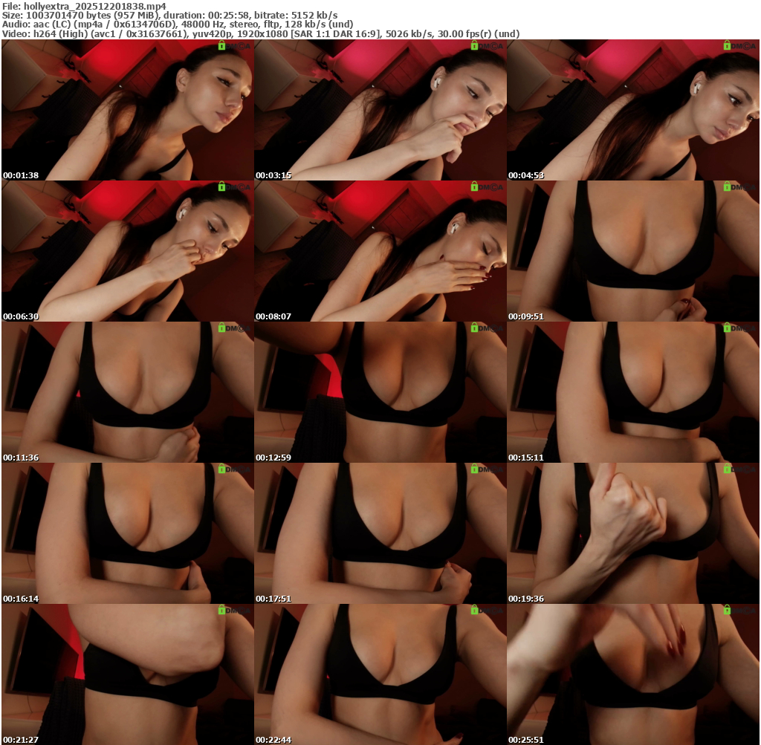Choose the thumbnail stamped 00:17:51
Screen dimensions: 761x745
pos(380,533)
